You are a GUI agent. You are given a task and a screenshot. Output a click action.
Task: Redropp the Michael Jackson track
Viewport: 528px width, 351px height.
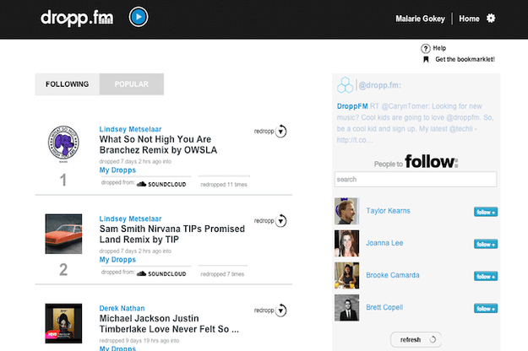[270, 310]
